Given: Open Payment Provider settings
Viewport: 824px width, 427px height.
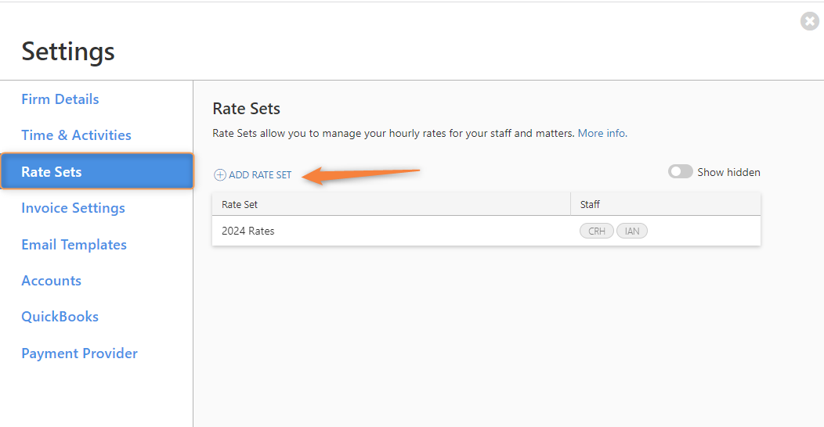Looking at the screenshot, I should point(79,353).
